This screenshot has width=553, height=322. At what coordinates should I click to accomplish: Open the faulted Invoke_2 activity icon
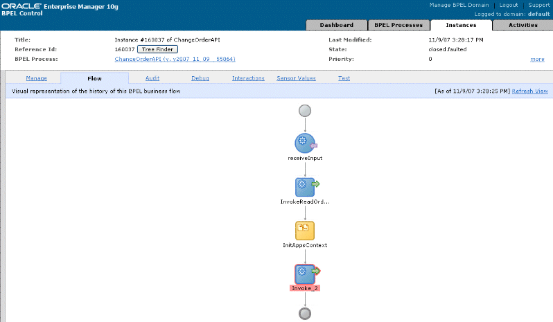(306, 274)
